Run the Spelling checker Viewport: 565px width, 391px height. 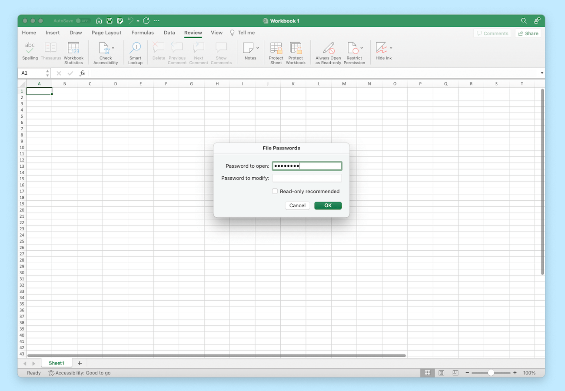tap(30, 52)
